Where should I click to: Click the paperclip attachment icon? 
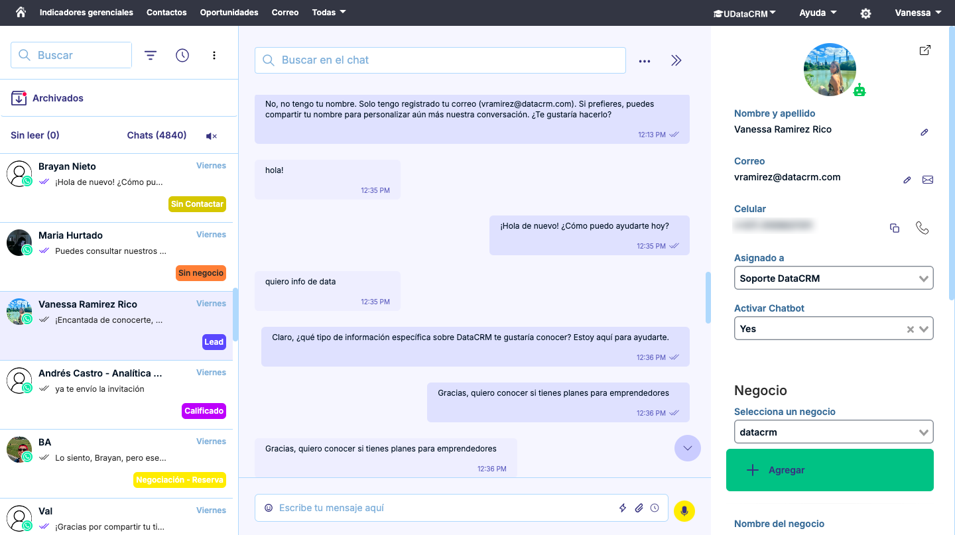coord(639,508)
